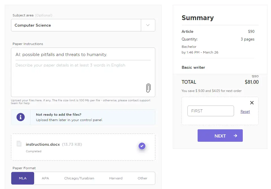The height and width of the screenshot is (189, 271).
Task: Click the Reset link for the promo code
Action: tap(245, 111)
